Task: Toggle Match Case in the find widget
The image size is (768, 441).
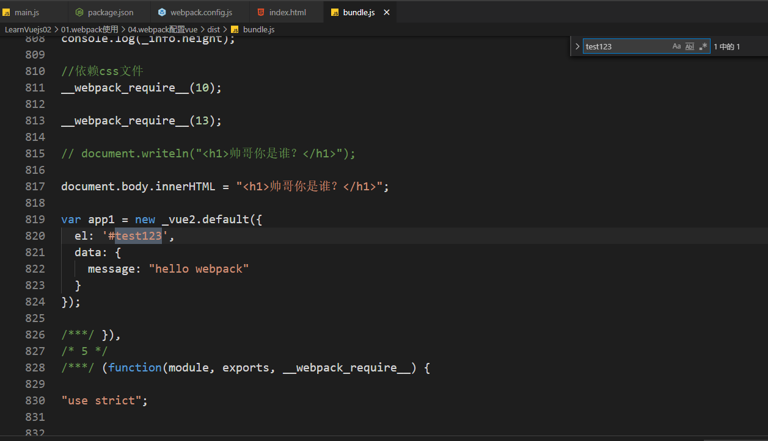Action: [676, 46]
